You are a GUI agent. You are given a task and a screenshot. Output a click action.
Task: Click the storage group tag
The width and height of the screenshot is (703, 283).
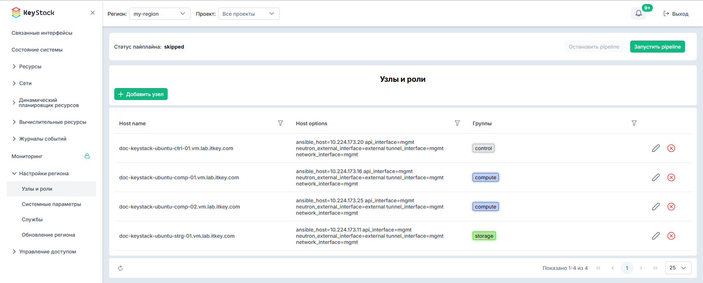pyautogui.click(x=484, y=236)
